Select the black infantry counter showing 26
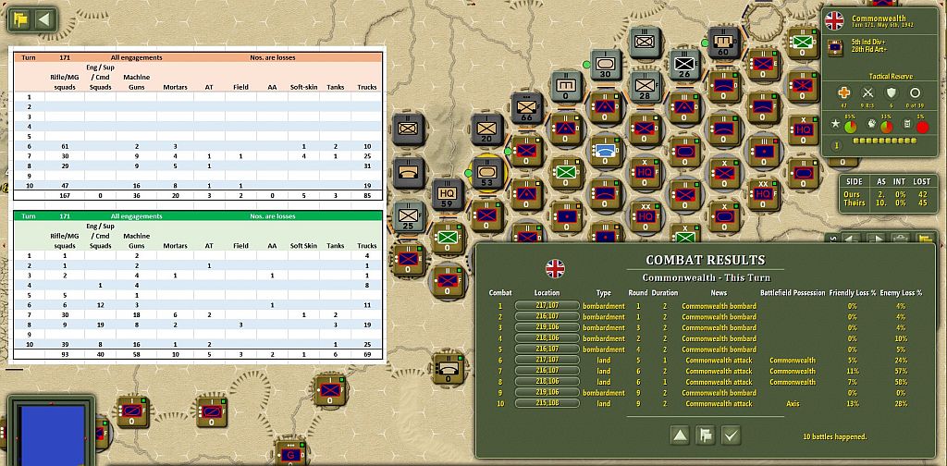This screenshot has width=947, height=466. [684, 66]
